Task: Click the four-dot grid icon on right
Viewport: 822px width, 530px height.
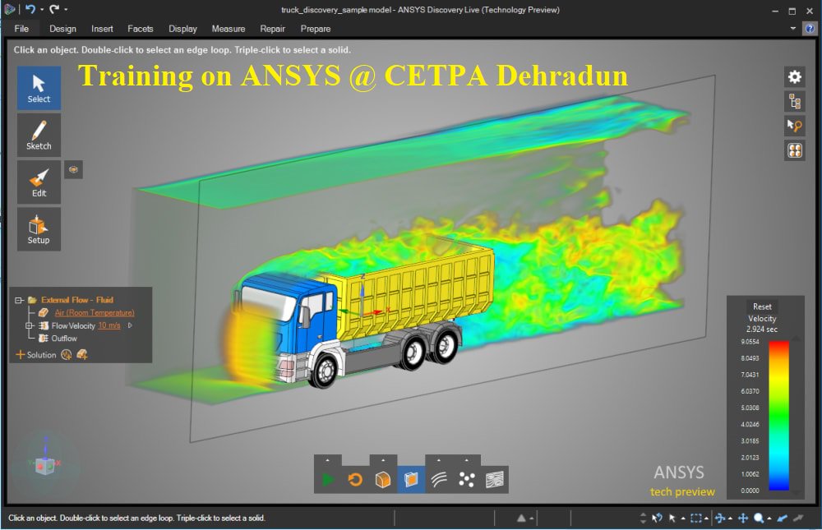Action: click(x=795, y=150)
